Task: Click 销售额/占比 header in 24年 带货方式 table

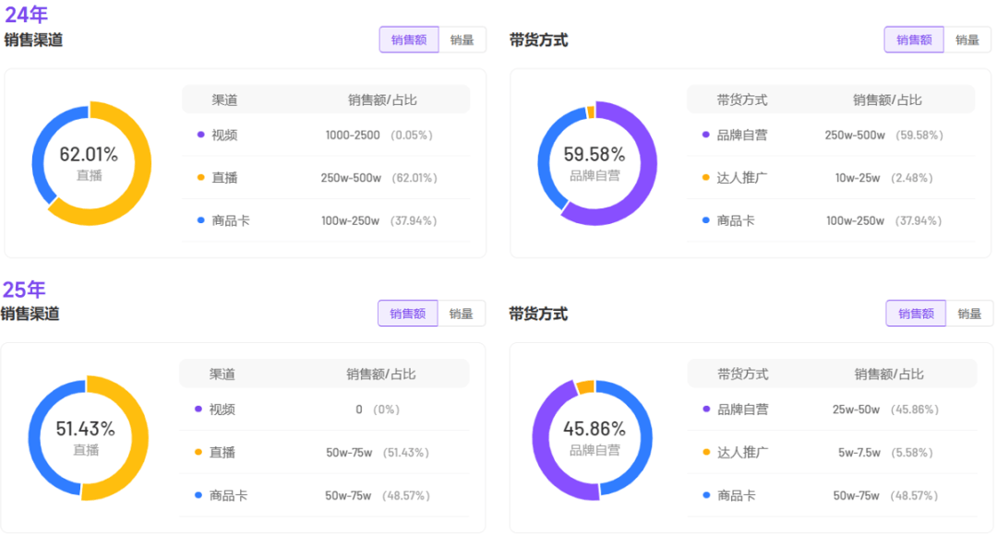Action: (x=887, y=100)
